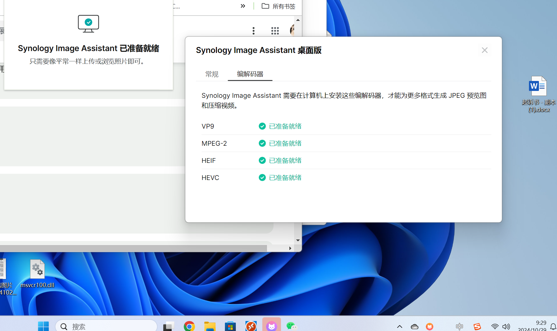Click the HEVC ready checkmark icon

[x=262, y=177]
